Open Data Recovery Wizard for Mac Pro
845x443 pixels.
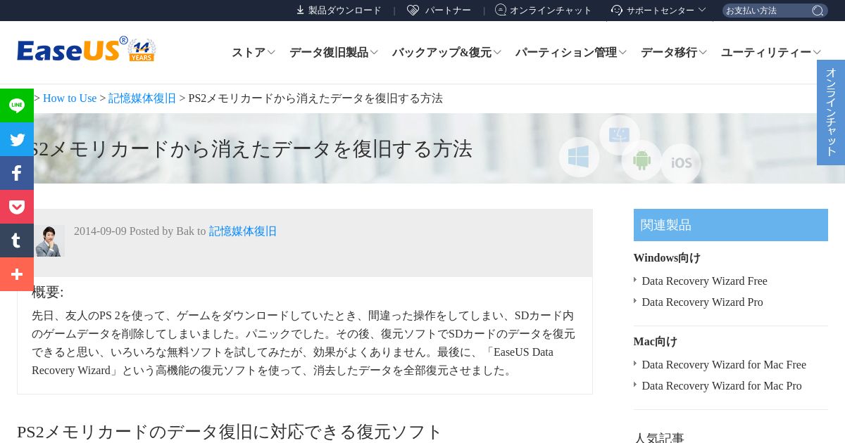pos(722,386)
